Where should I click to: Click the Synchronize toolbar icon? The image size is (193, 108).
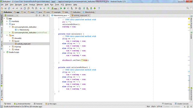[x=9, y=8]
